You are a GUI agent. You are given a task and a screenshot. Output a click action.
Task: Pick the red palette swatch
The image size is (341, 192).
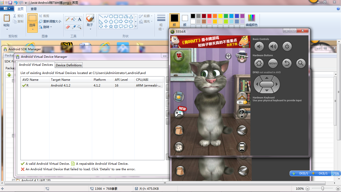click(x=209, y=16)
